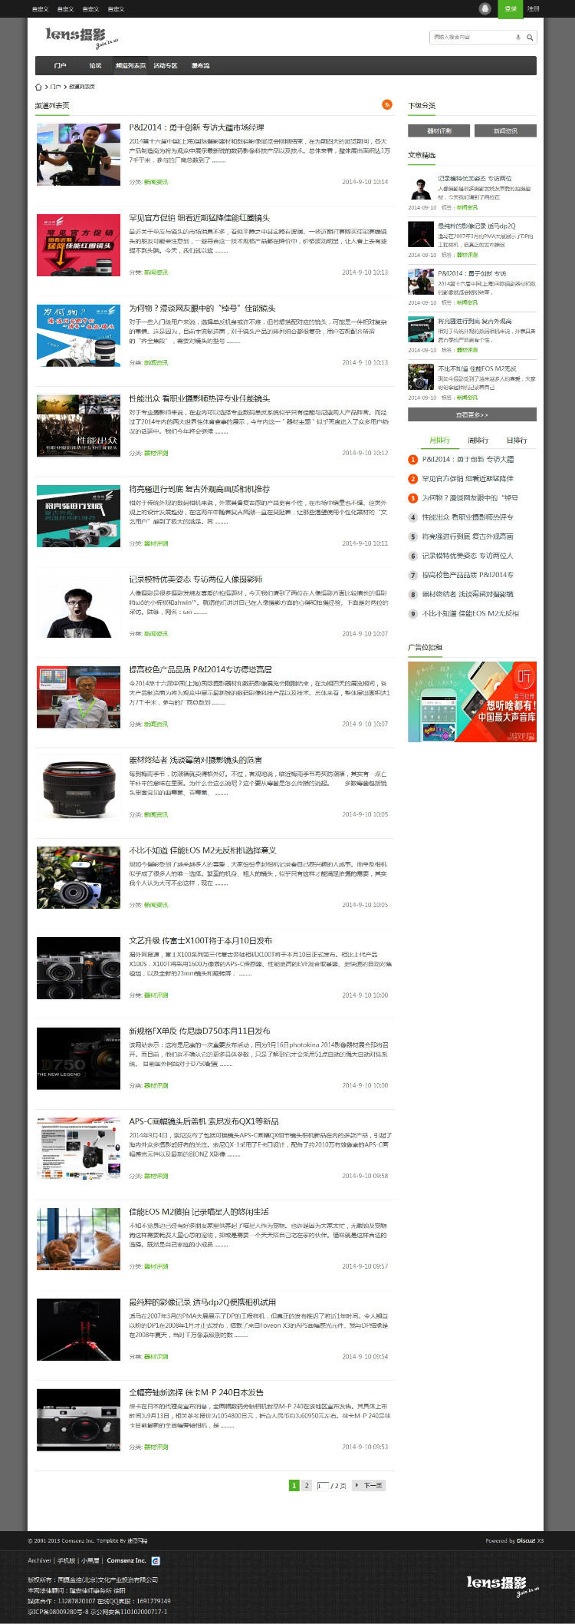Switch to the 周排行 ranking tab

coord(478,441)
